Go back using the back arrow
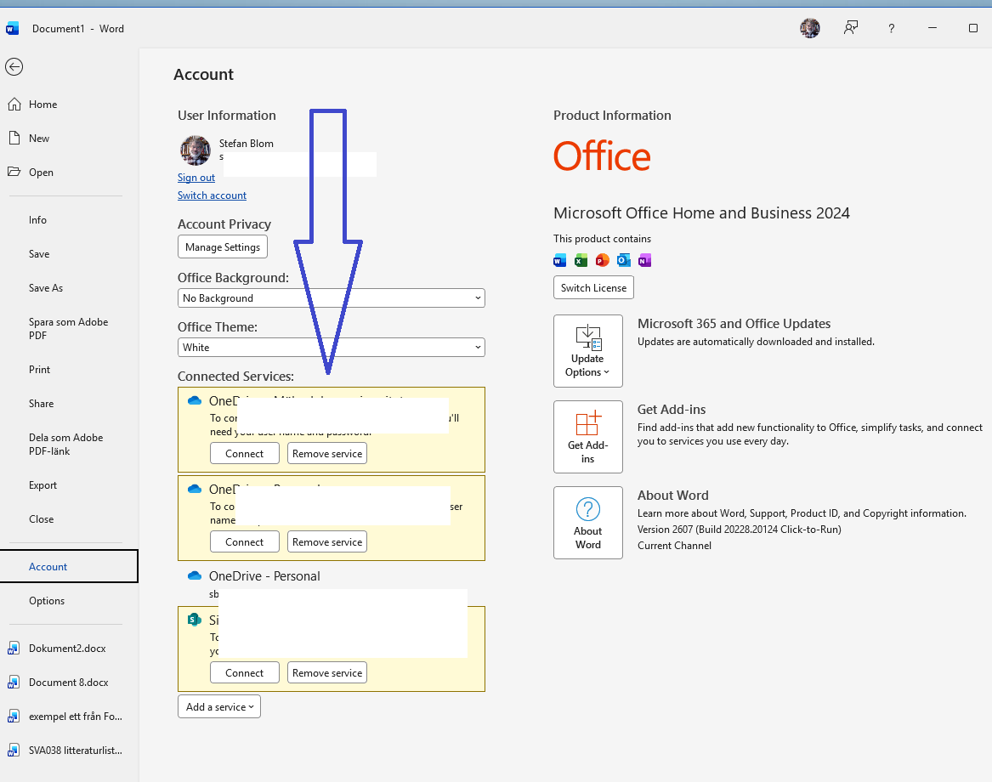The height and width of the screenshot is (782, 992). pos(14,66)
